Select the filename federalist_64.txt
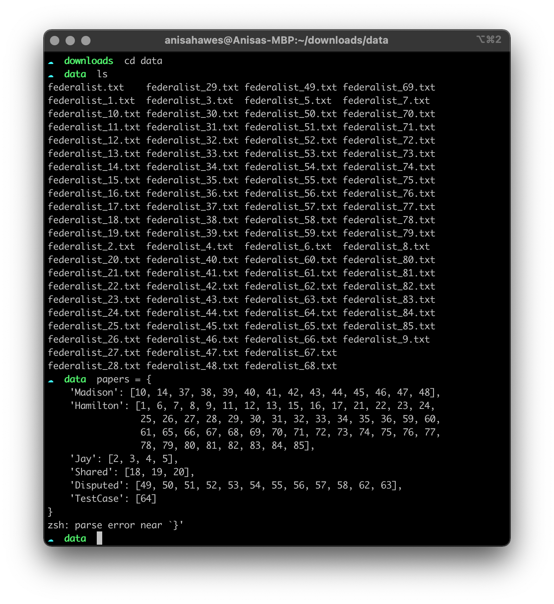554x604 pixels. point(290,313)
